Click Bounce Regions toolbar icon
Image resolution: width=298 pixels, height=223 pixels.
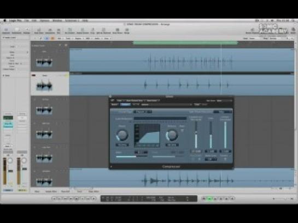(118, 31)
